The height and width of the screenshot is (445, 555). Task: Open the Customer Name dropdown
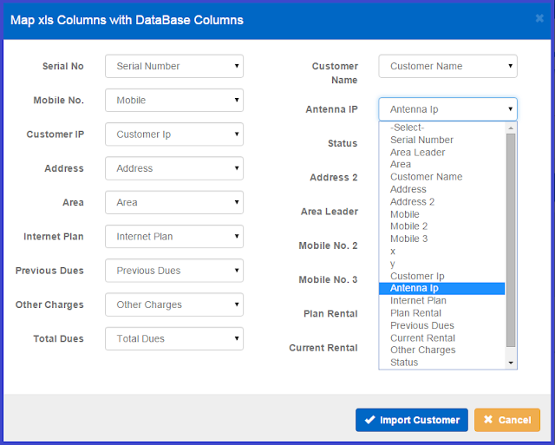447,66
